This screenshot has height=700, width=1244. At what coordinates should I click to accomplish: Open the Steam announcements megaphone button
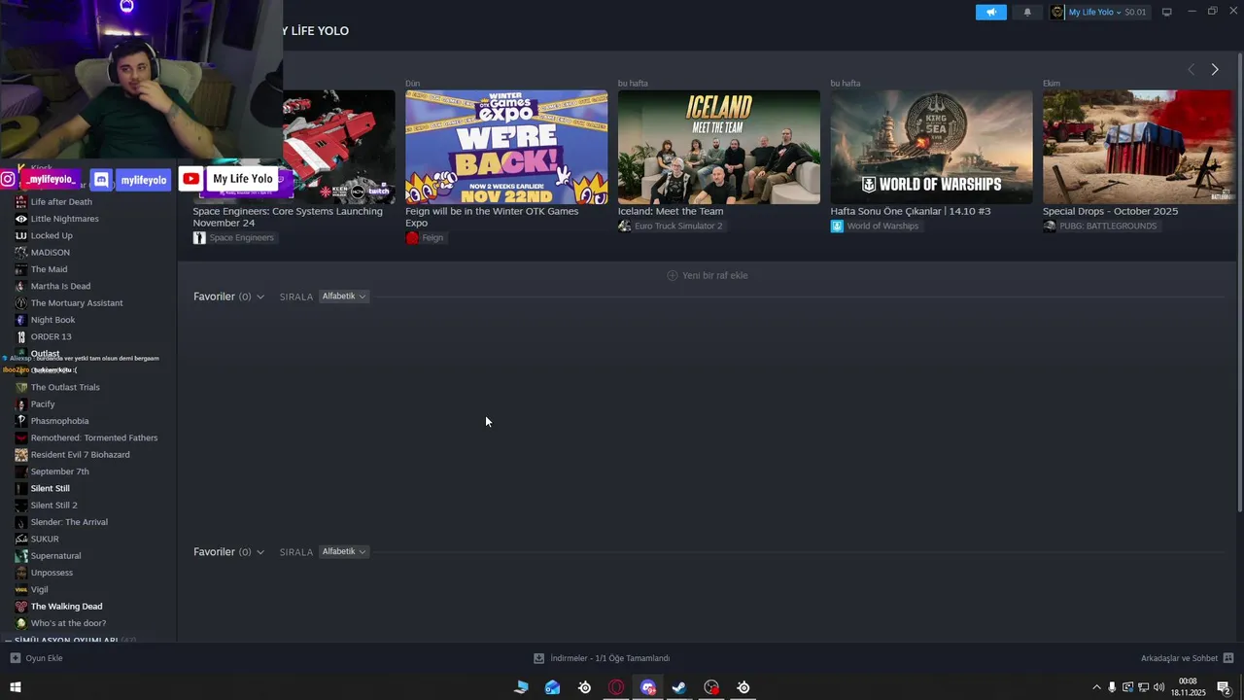coord(991,12)
